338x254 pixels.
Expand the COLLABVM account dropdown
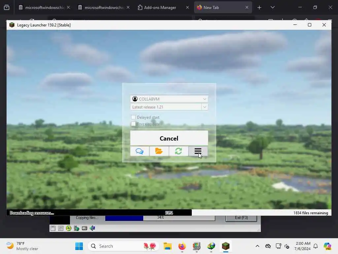pos(205,99)
